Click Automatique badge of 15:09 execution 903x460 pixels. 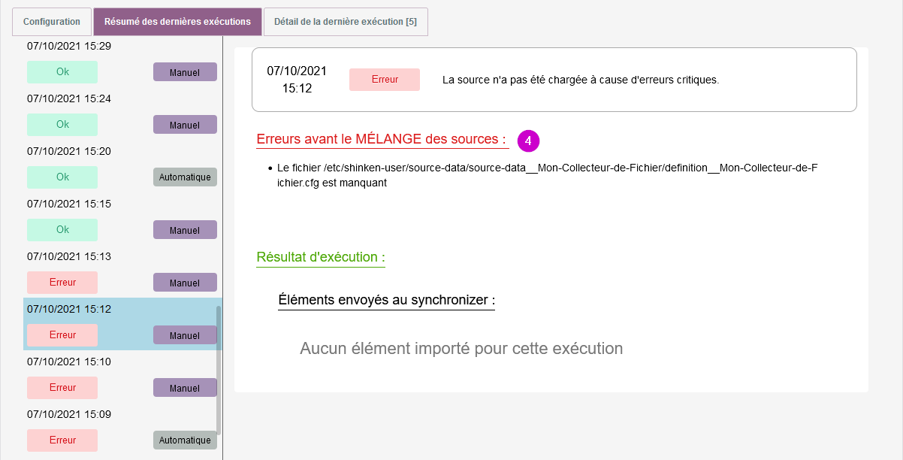pos(185,440)
